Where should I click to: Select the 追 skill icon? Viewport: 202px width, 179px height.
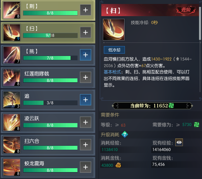pyautogui.click(x=12, y=100)
